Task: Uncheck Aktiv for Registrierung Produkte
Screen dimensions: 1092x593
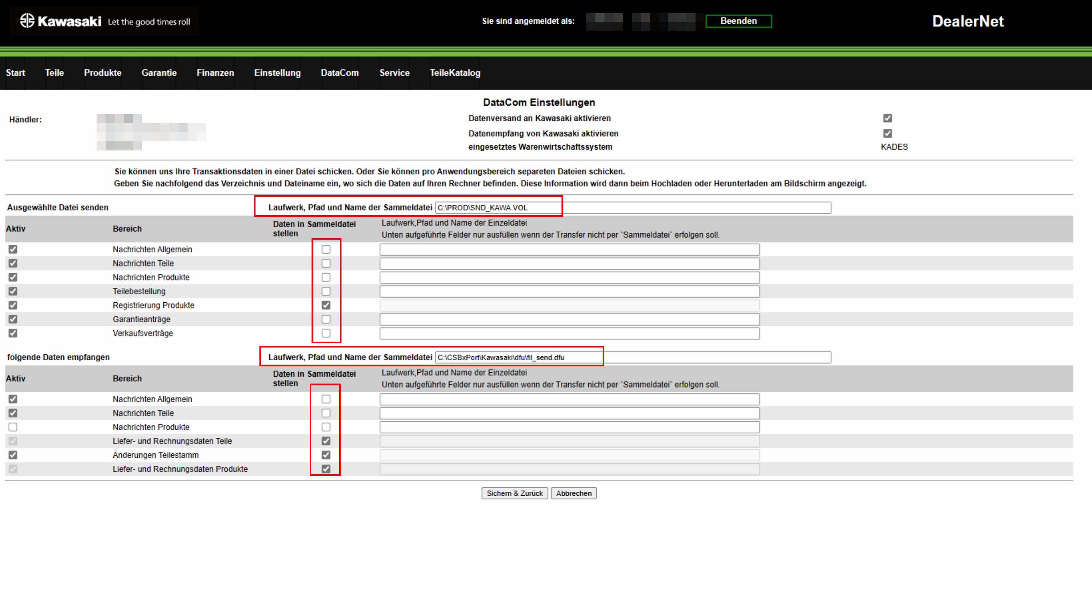Action: (13, 305)
